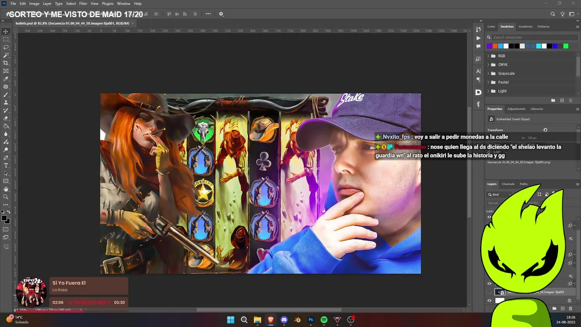Open the Paragraph panel icon
This screenshot has height=327, width=581.
coord(478,79)
